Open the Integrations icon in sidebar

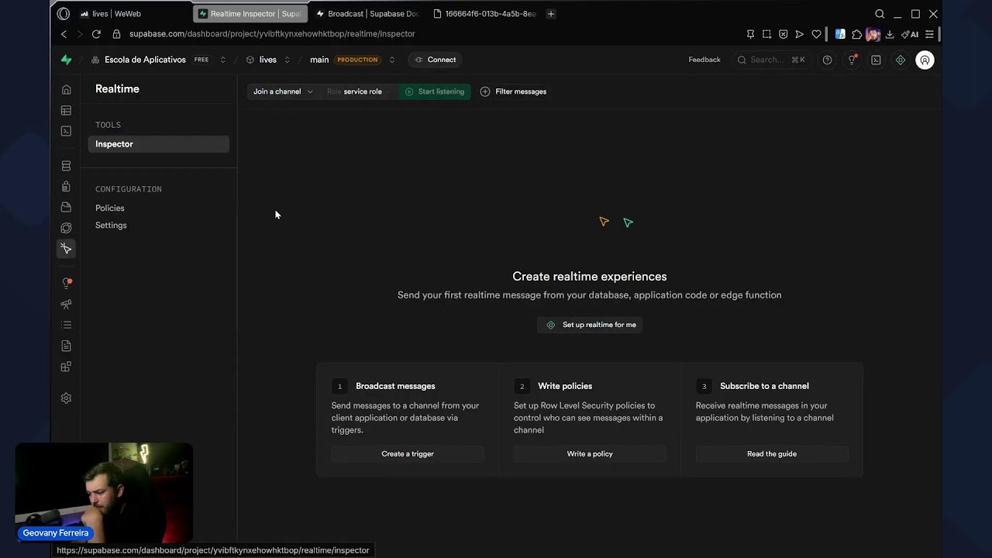tap(66, 367)
